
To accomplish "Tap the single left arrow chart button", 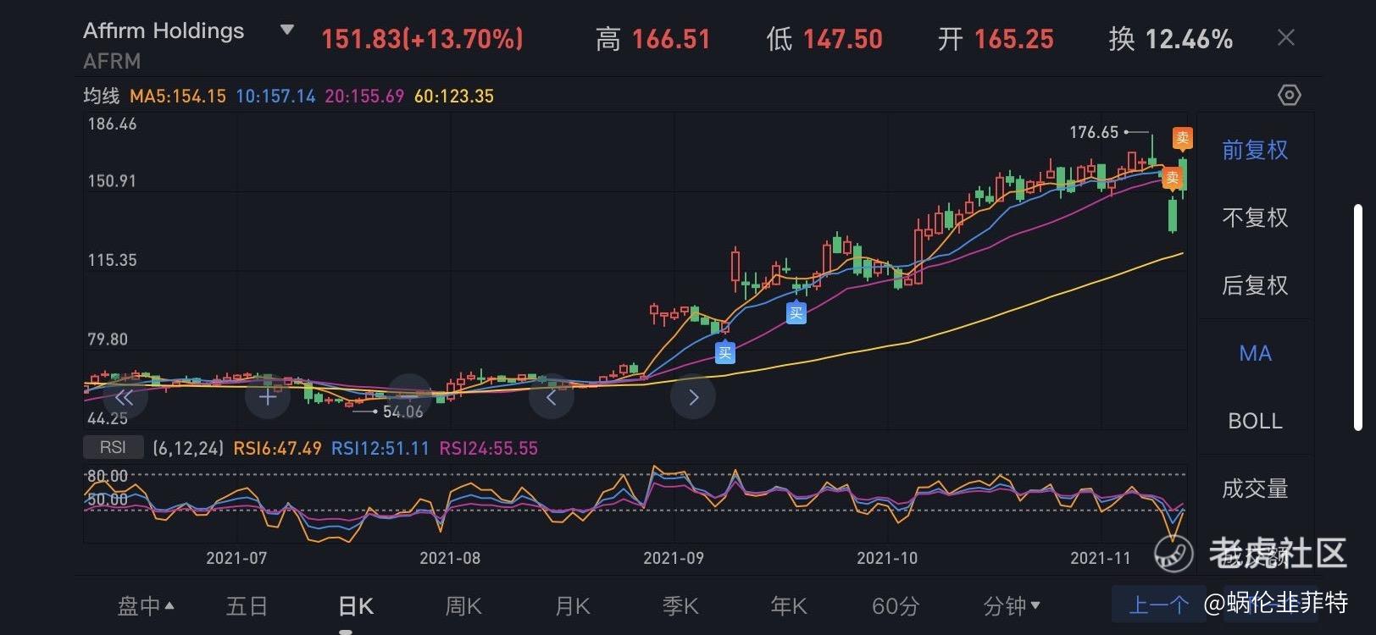I will click(552, 397).
